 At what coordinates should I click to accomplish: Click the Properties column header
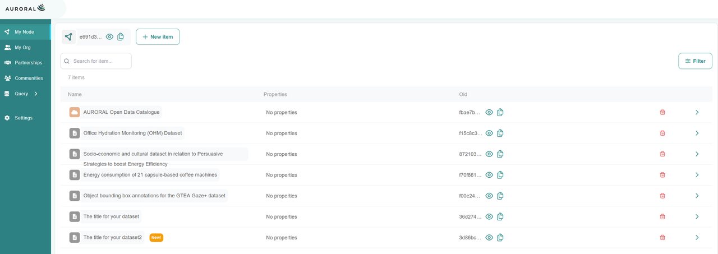275,94
